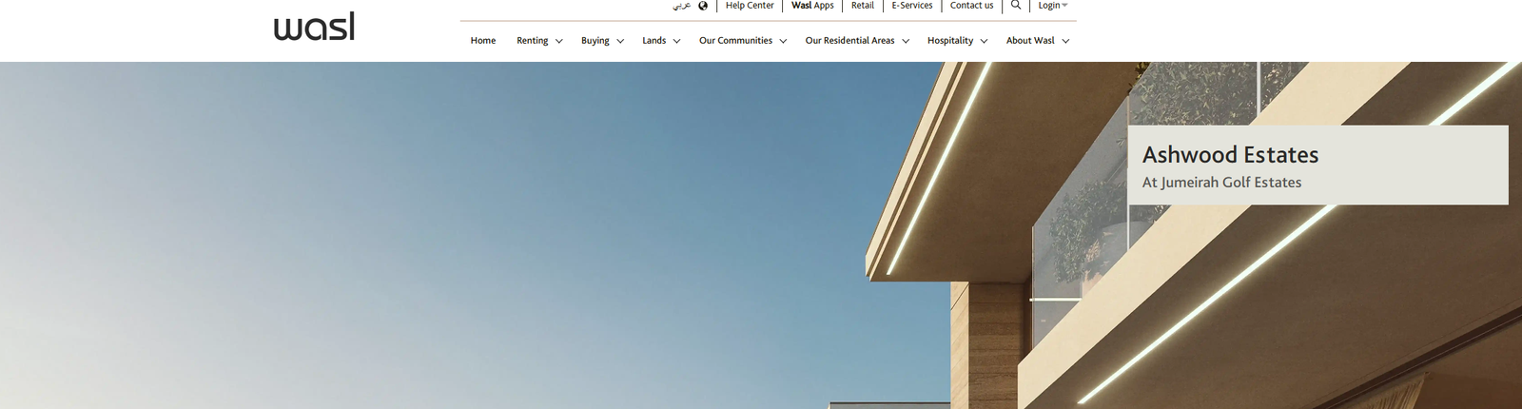The width and height of the screenshot is (1522, 409).
Task: Expand the Login dropdown
Action: [x=1052, y=6]
